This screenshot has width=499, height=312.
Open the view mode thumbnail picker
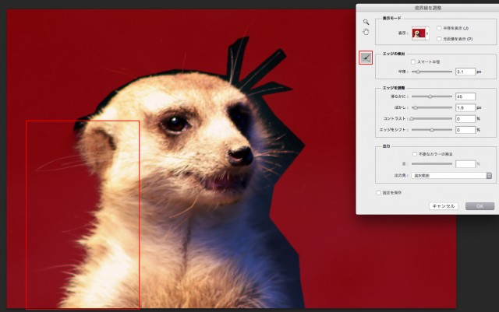coord(421,33)
